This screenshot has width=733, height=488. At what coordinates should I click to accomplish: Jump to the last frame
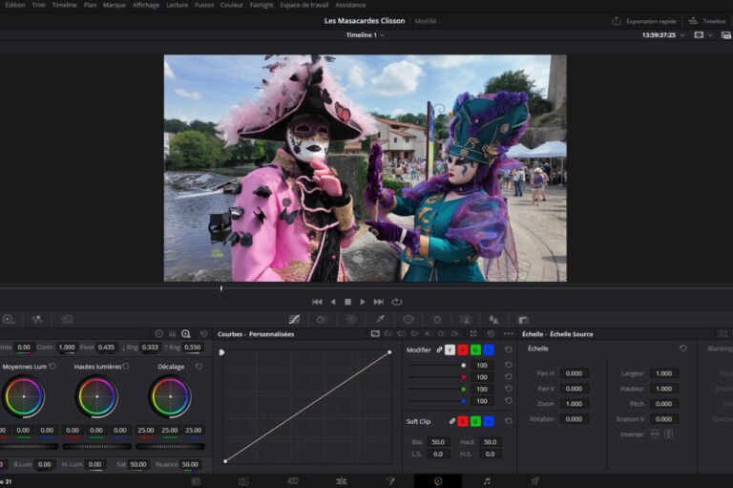coord(379,302)
